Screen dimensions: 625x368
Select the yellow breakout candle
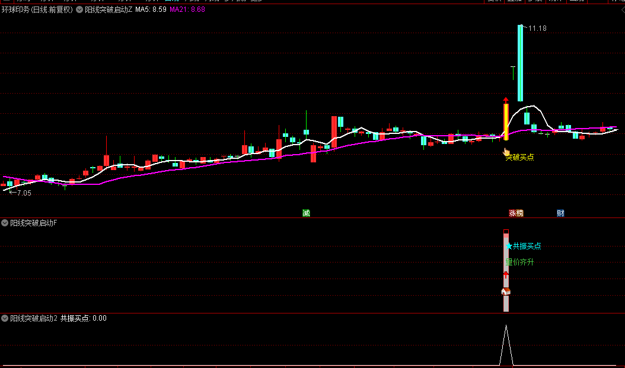pos(506,122)
